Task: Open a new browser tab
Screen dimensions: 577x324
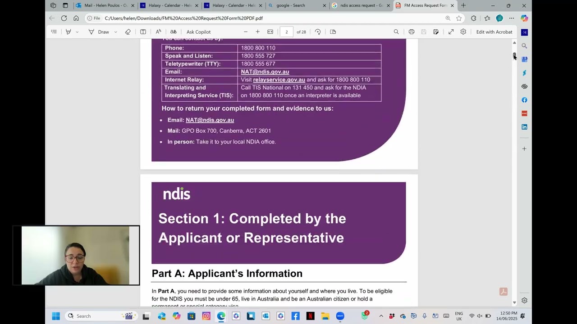Action: pos(463,5)
